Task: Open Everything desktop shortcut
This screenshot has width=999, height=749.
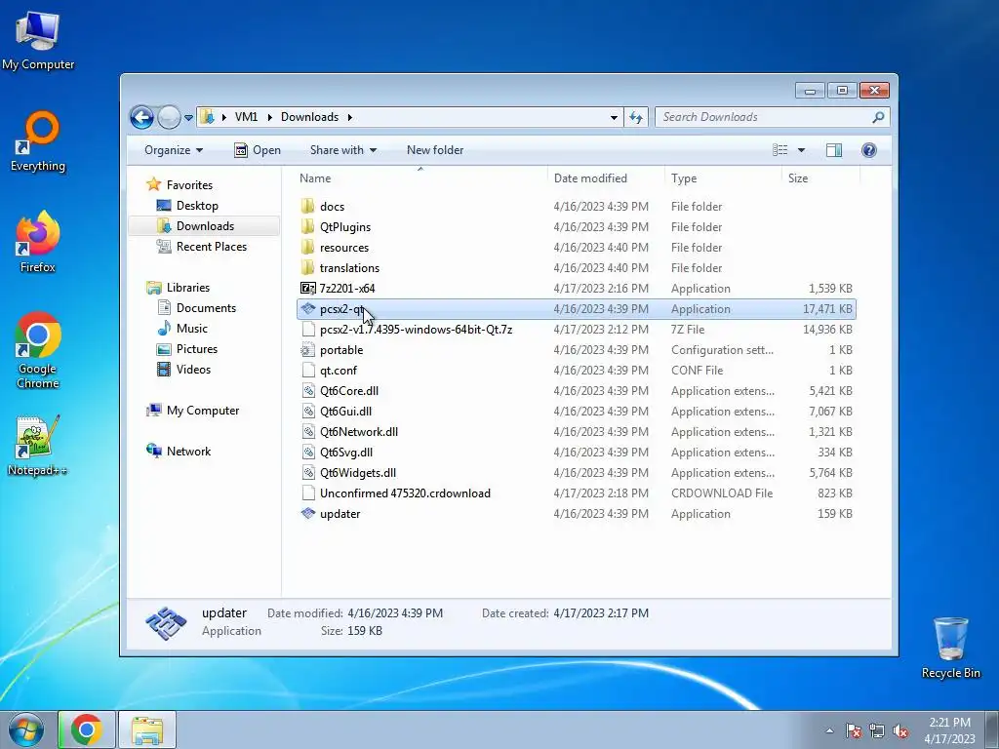Action: click(x=38, y=141)
